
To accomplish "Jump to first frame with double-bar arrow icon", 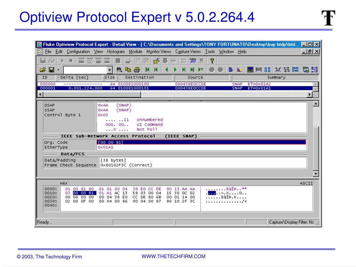I will (147, 70).
